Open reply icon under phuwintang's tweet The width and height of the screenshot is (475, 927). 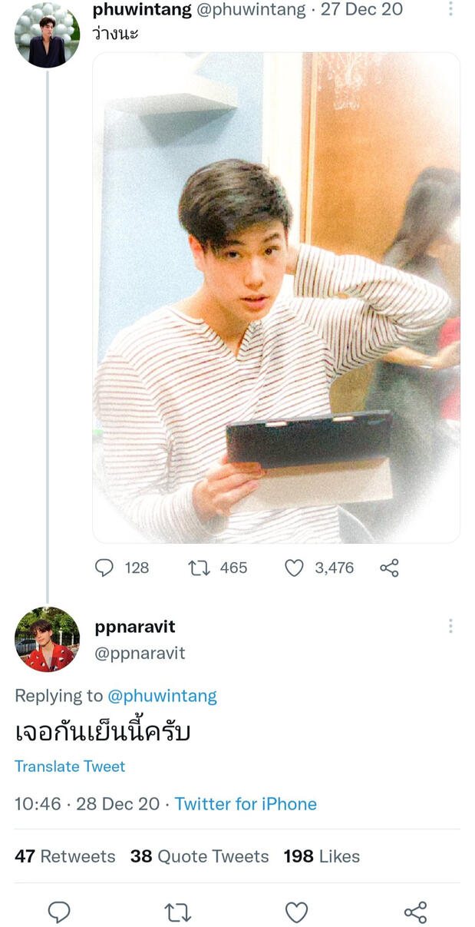pos(104,568)
